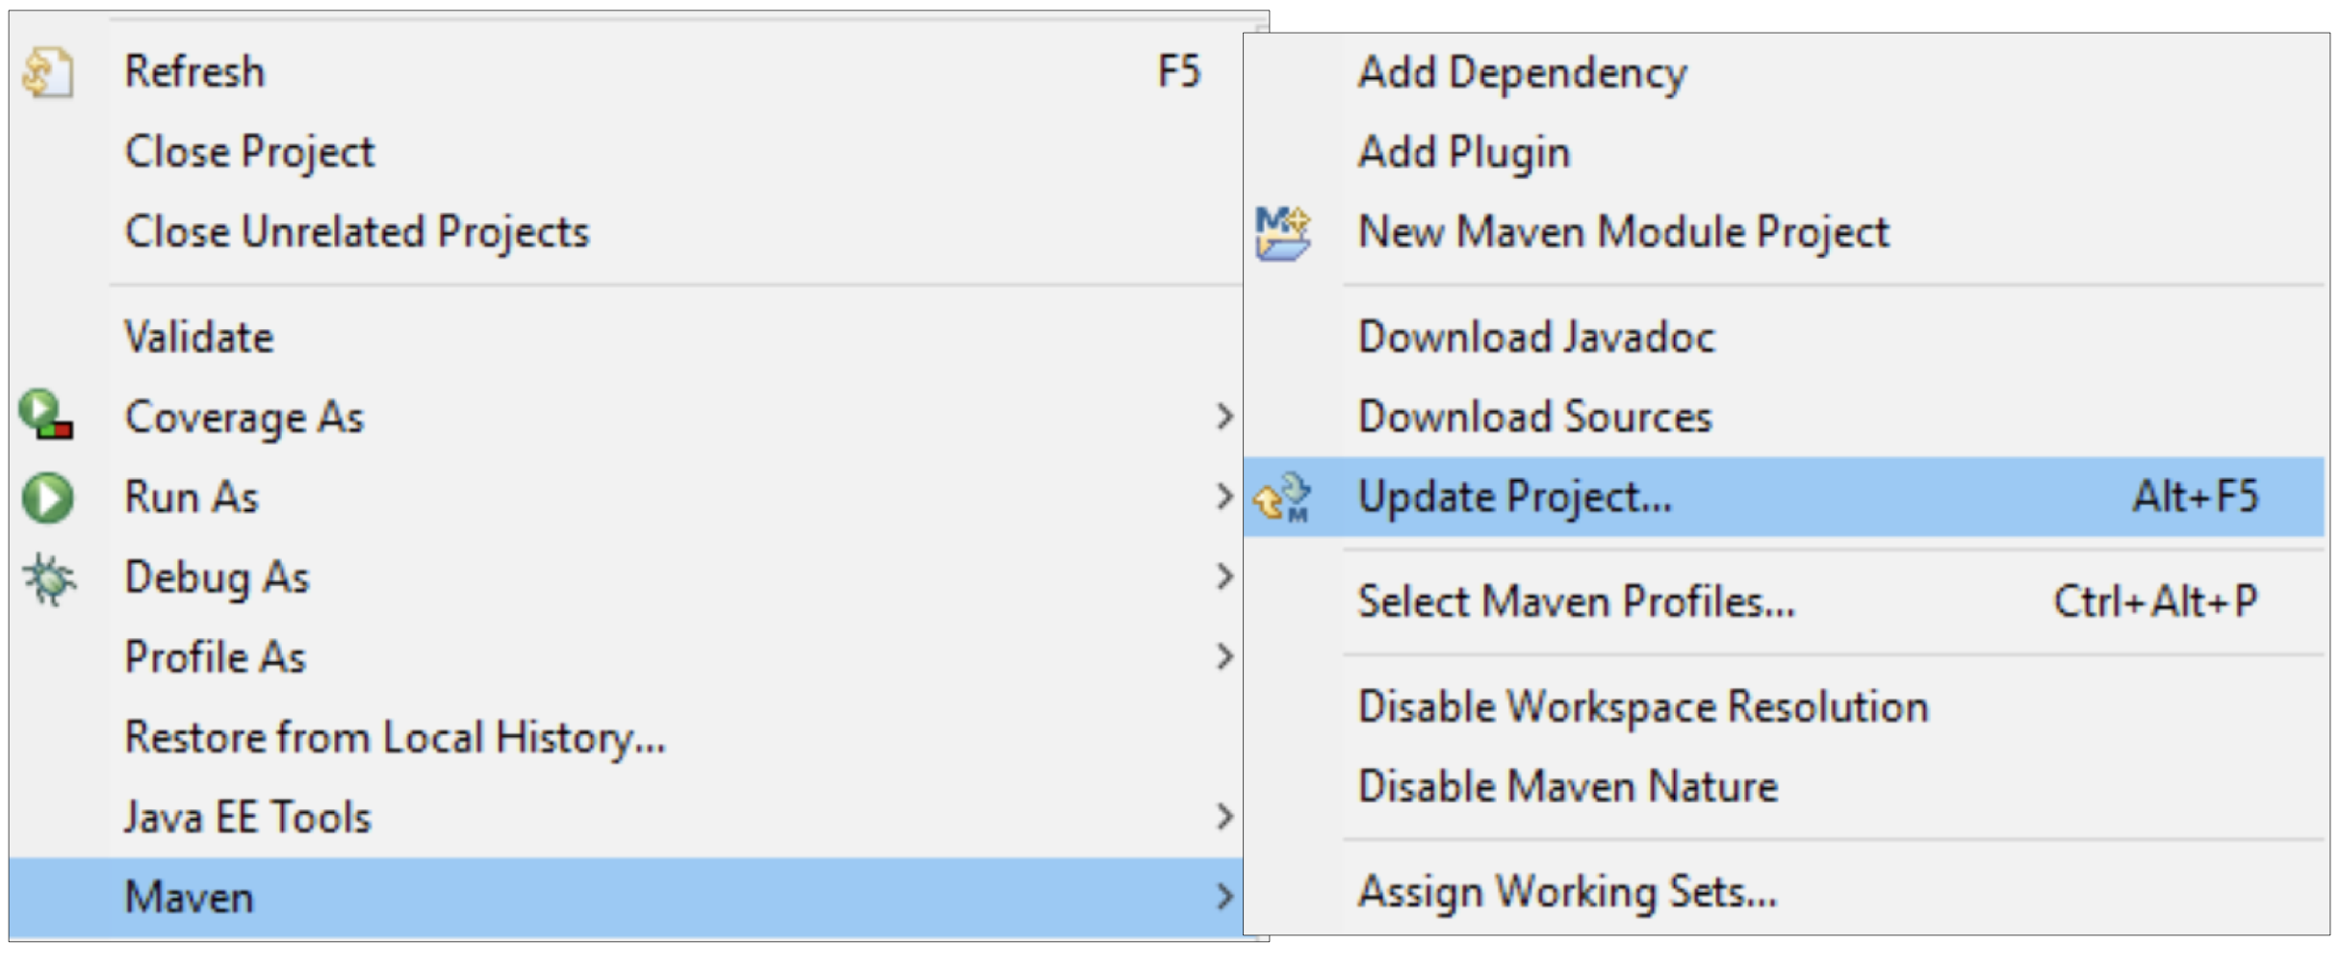Click the New Maven Module Project icon

point(1283,233)
